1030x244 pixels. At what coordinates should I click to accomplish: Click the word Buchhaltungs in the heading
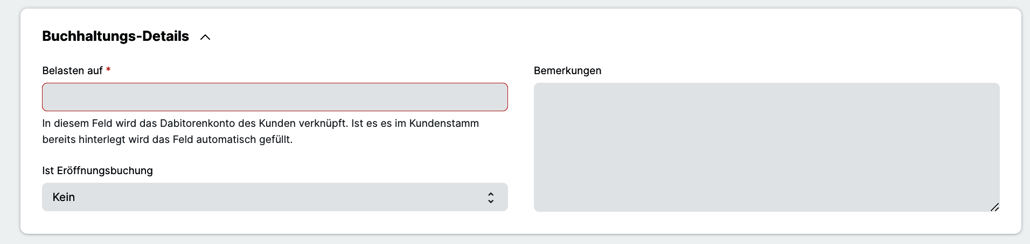(89, 36)
